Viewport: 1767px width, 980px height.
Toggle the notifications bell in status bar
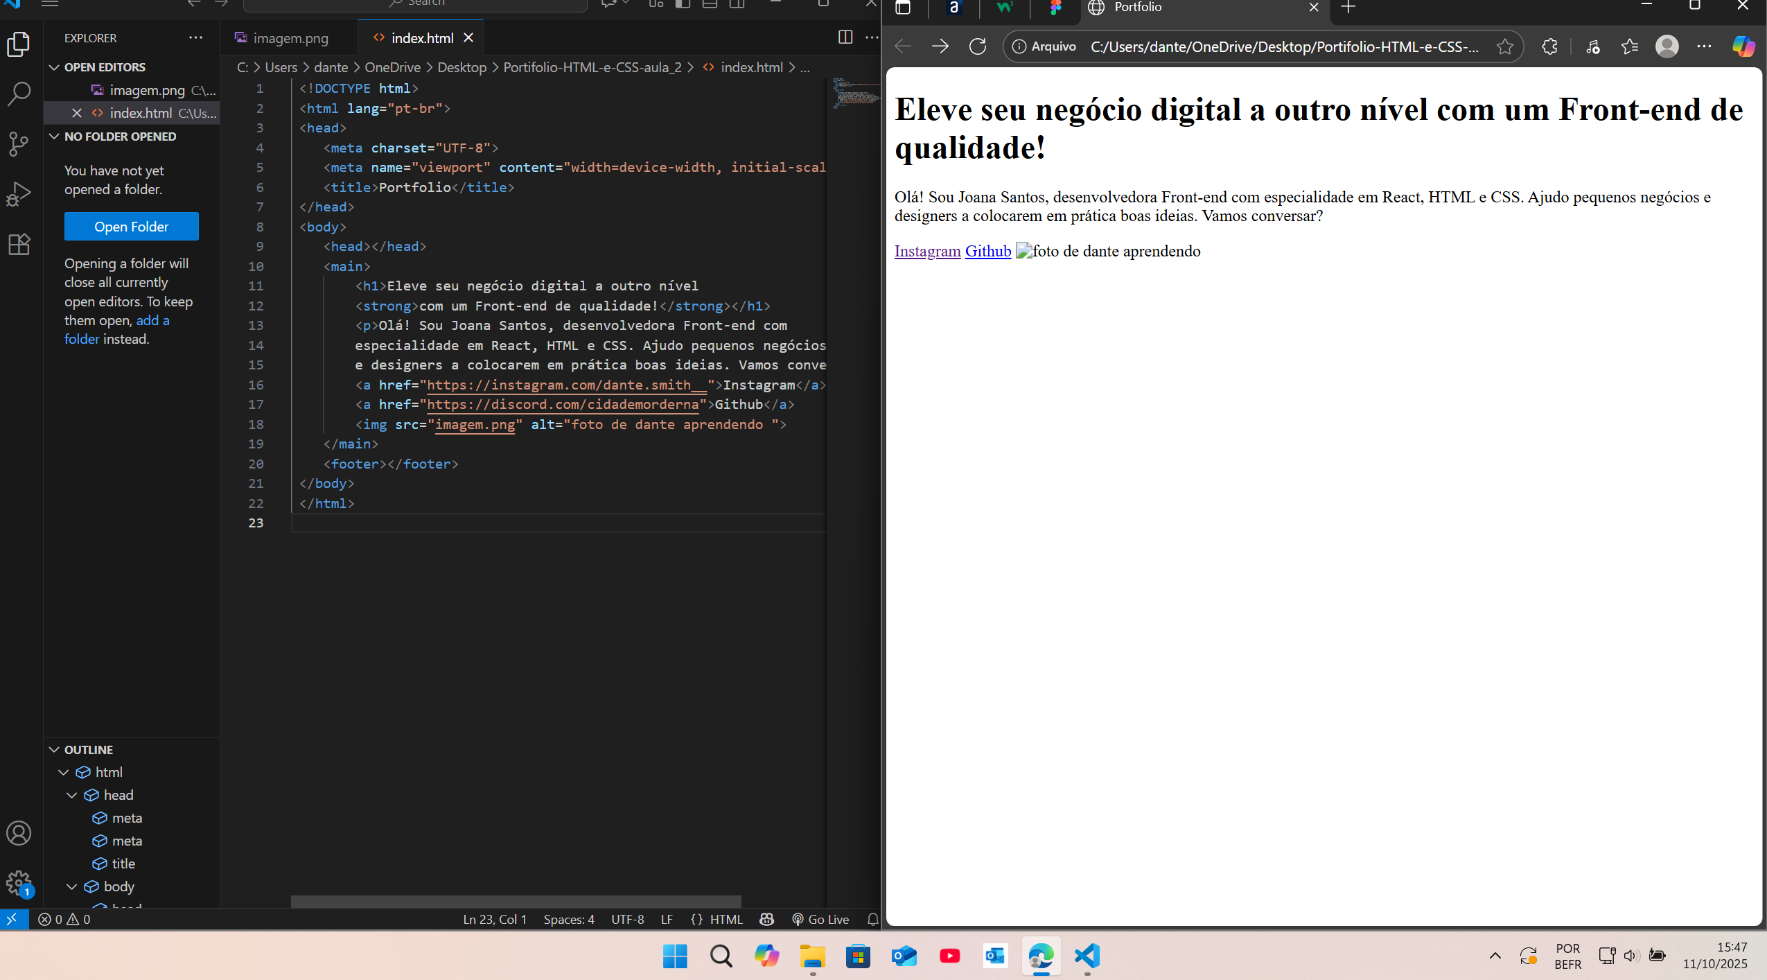click(872, 919)
